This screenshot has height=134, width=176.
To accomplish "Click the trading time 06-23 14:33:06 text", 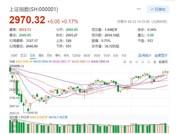I will tap(138, 22).
